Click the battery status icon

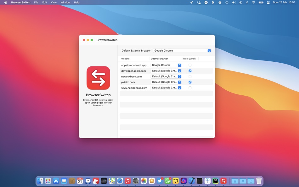tap(261, 2)
